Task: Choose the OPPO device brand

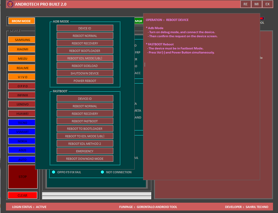Action: (22, 86)
